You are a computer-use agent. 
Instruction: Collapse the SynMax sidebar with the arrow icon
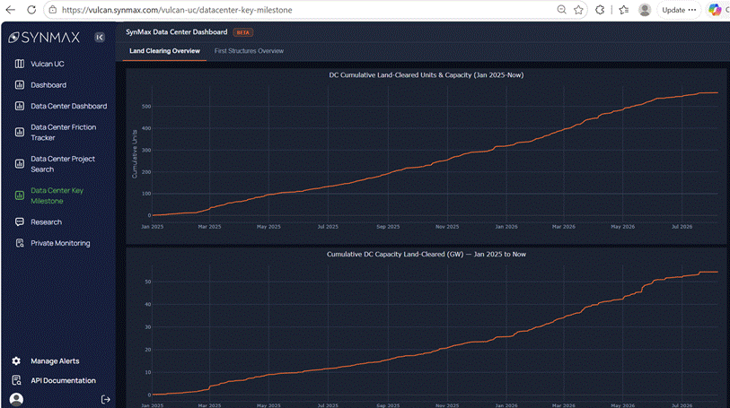100,37
